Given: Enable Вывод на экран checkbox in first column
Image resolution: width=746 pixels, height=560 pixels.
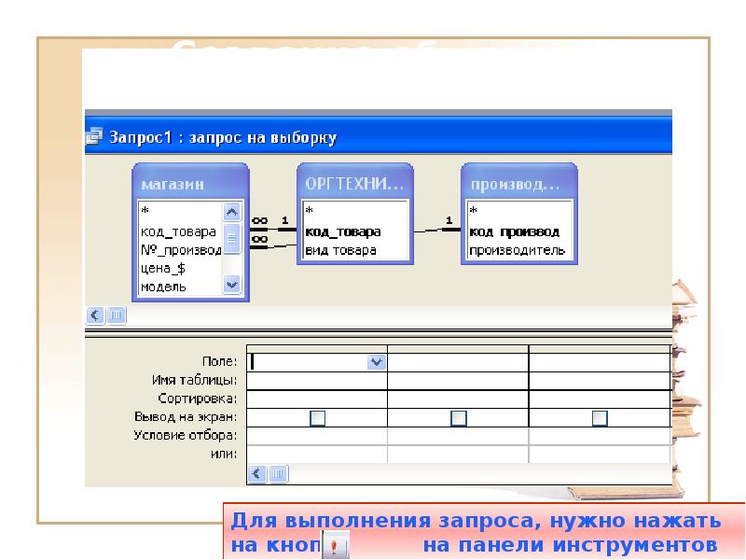Looking at the screenshot, I should [317, 418].
